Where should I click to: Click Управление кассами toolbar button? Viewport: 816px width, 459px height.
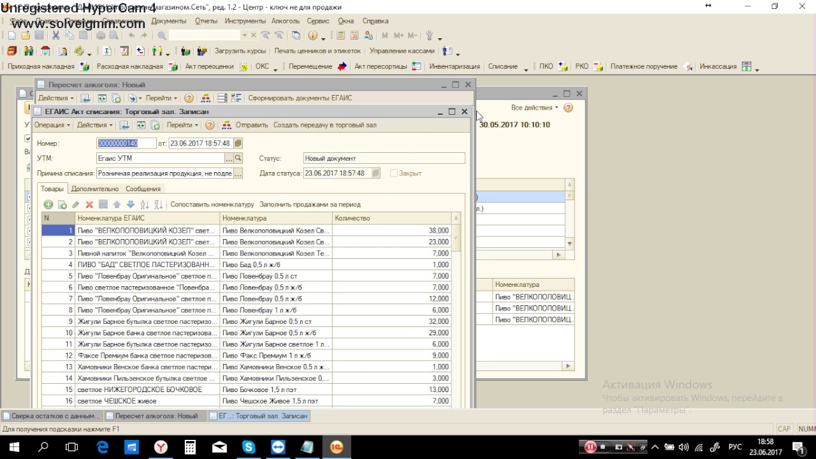402,51
